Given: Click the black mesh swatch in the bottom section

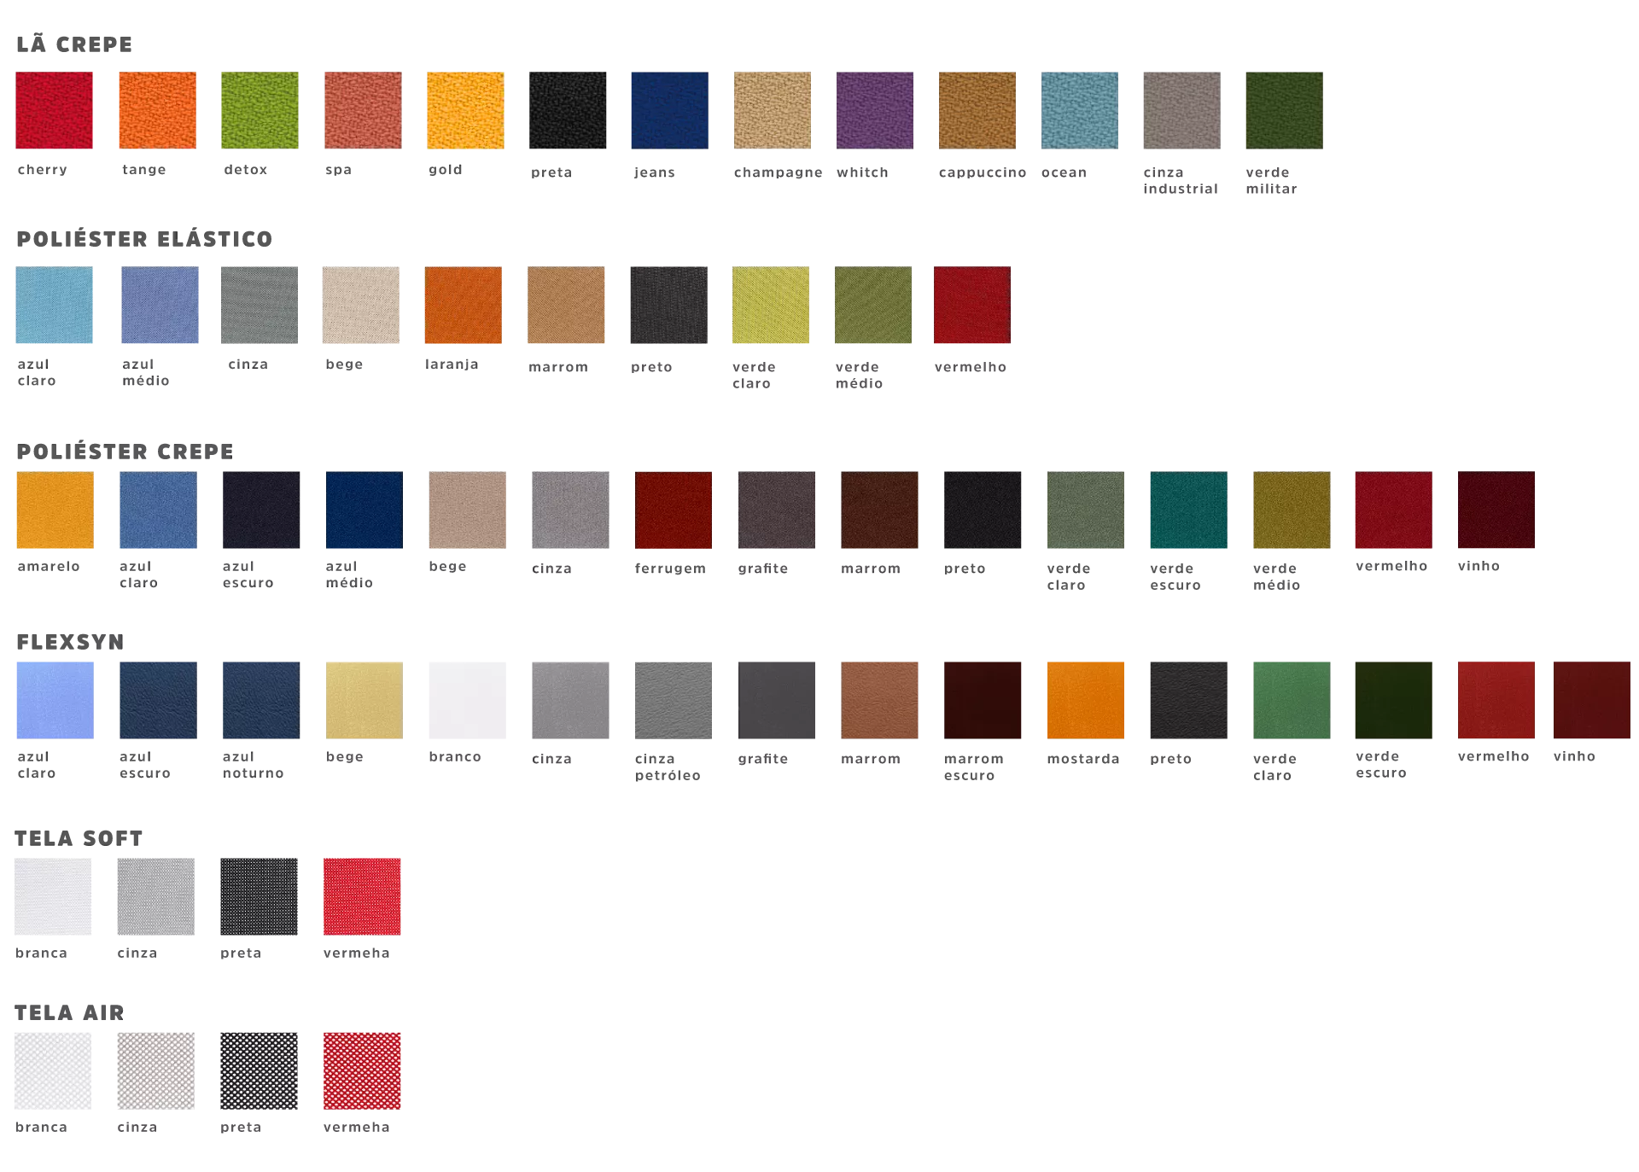Looking at the screenshot, I should [x=259, y=1071].
